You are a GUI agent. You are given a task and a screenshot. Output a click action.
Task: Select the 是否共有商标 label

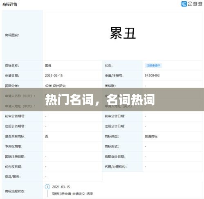tap(15, 136)
